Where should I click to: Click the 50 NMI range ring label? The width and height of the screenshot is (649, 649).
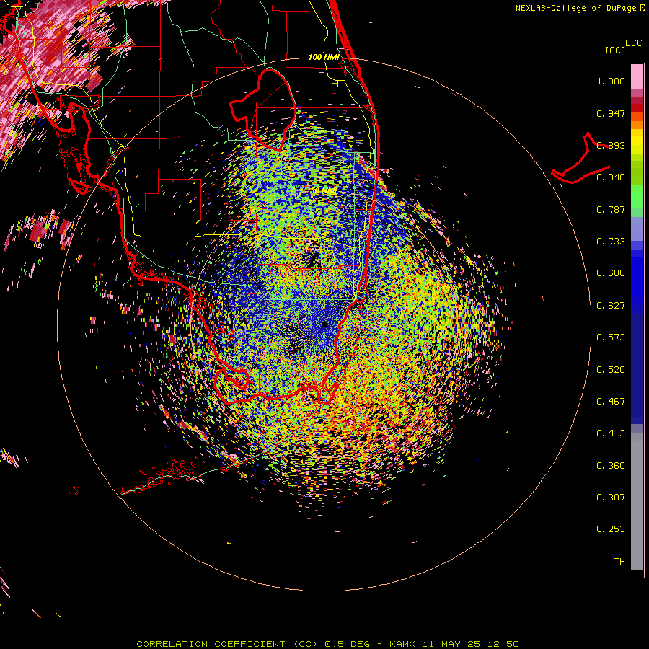coord(323,191)
